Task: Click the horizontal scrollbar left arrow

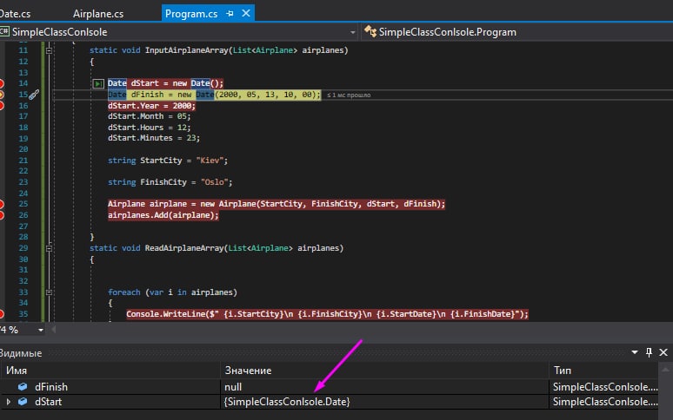Action: tap(54, 330)
